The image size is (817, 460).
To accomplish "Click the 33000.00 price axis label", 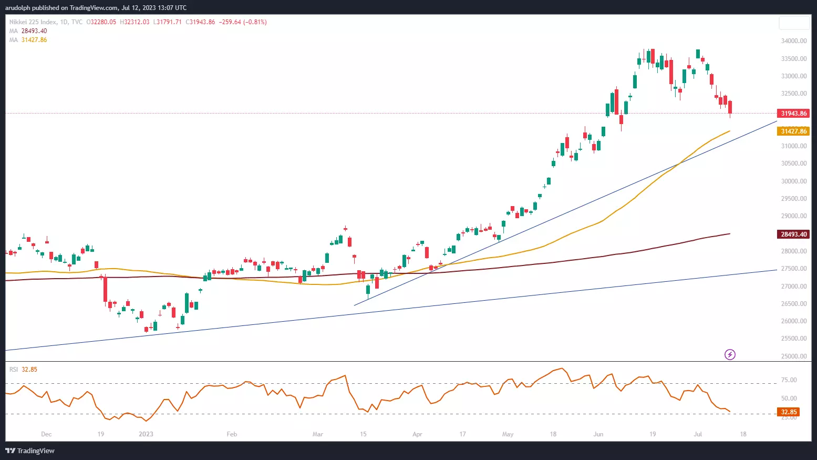I will [x=794, y=76].
